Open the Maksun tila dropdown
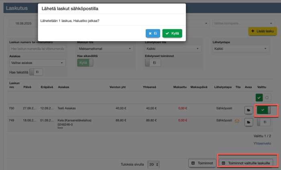The height and width of the screenshot is (170, 281). tap(105, 48)
